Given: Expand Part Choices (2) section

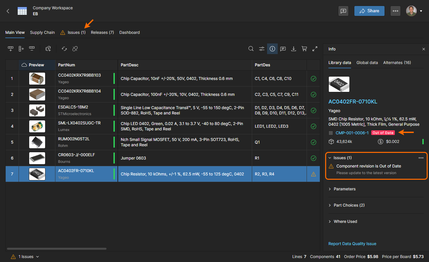Looking at the screenshot, I should click(x=349, y=205).
